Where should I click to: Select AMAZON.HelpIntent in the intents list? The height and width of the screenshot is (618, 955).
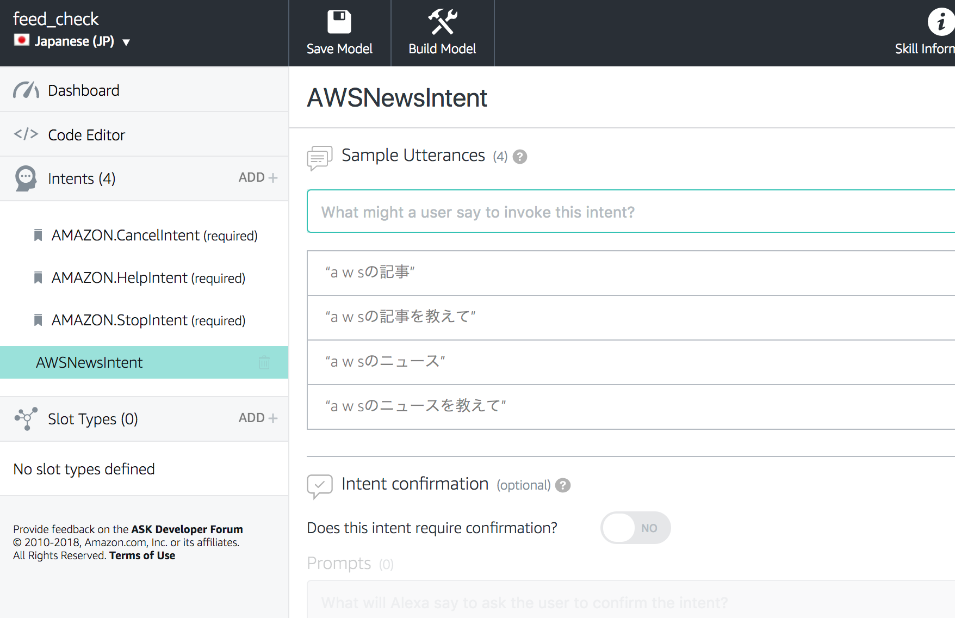point(148,277)
